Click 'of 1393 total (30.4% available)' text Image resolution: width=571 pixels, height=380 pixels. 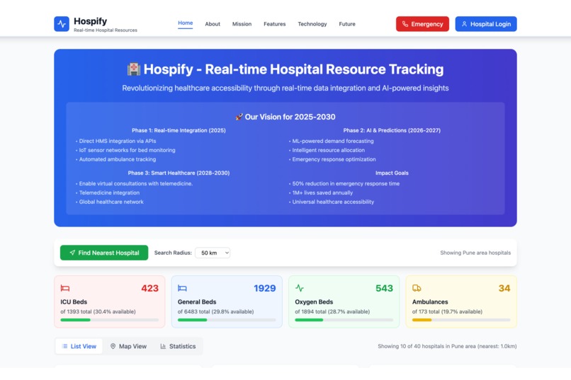click(98, 311)
